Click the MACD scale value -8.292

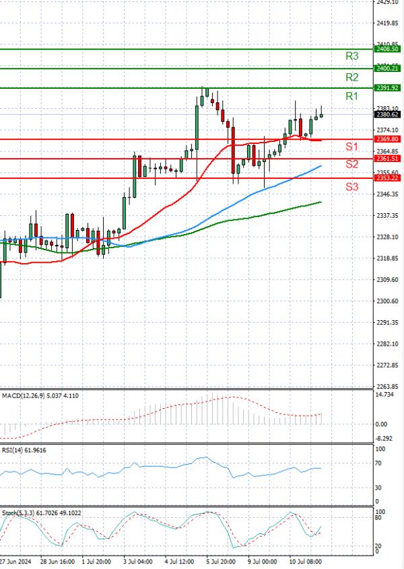[384, 439]
